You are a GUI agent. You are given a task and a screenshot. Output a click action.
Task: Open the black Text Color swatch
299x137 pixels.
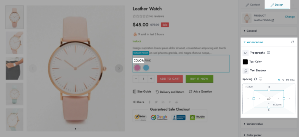(x=245, y=62)
